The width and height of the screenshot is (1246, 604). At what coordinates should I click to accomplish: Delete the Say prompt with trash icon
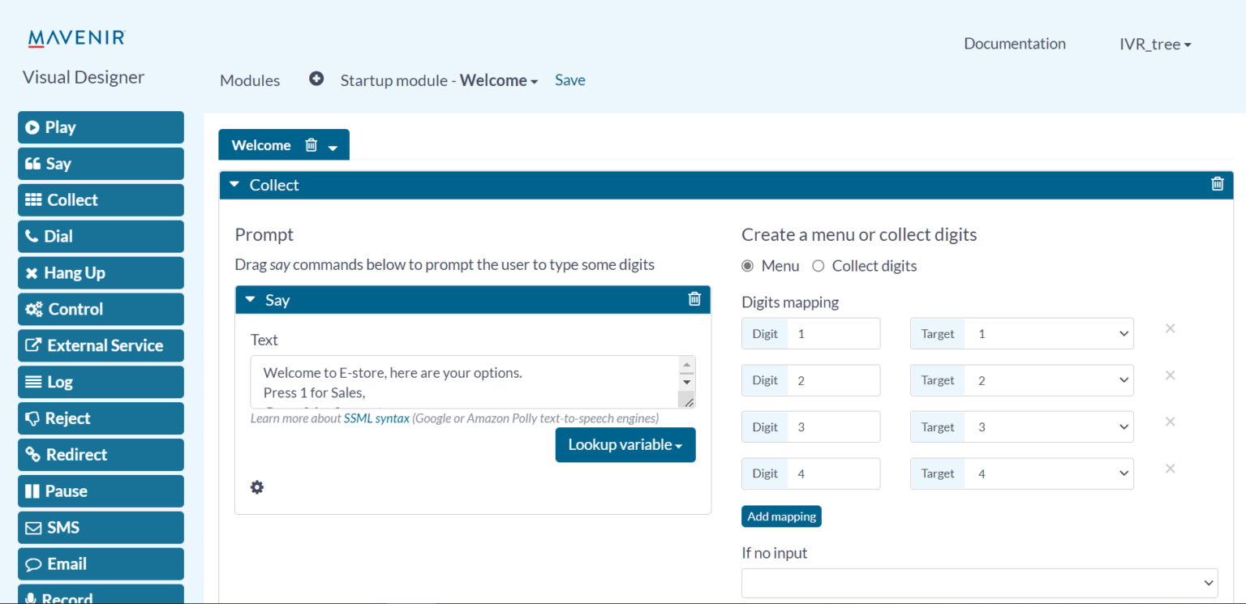(x=694, y=299)
